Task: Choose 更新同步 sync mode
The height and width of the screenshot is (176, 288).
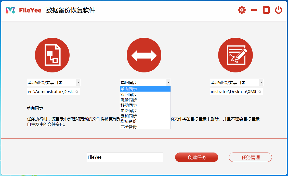Action: (x=128, y=110)
